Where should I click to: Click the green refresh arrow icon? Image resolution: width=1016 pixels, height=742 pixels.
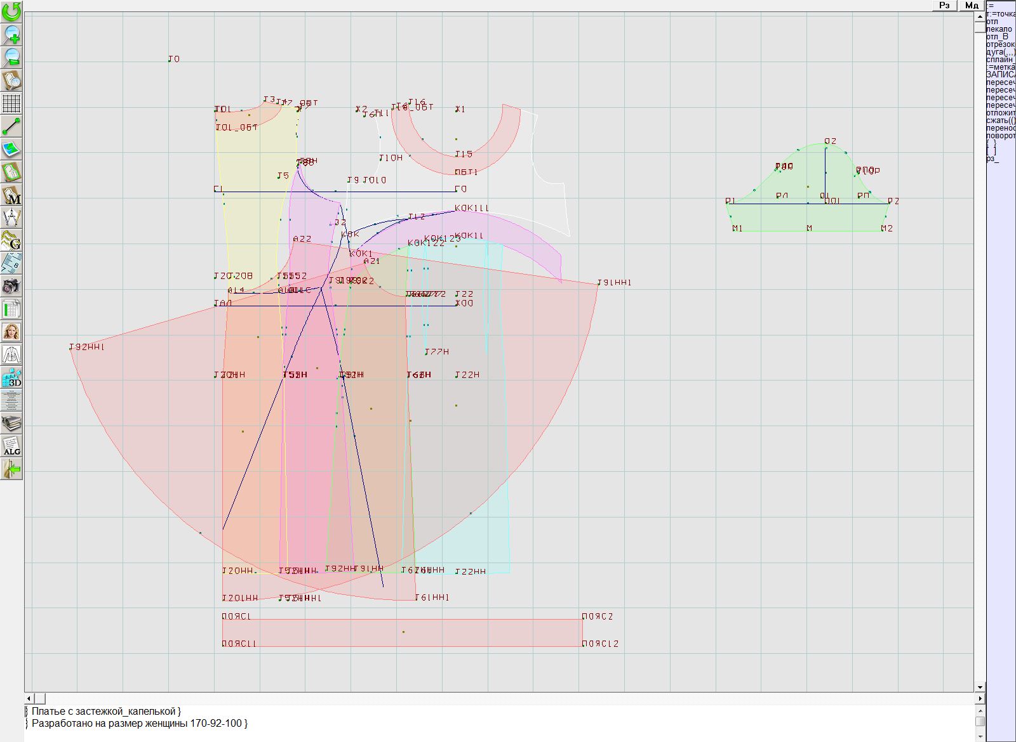point(11,11)
